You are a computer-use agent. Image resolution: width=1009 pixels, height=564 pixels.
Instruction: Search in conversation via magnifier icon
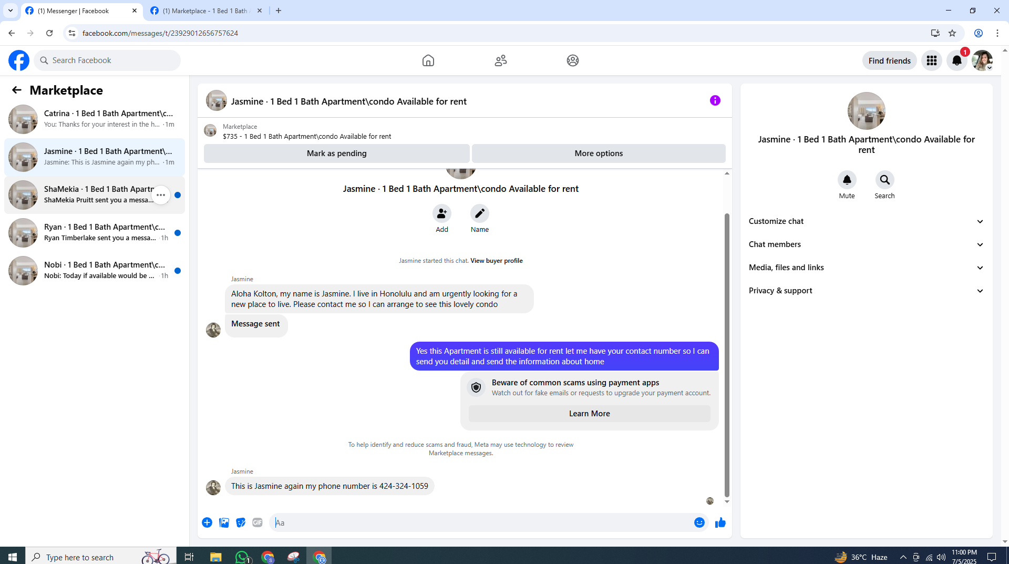884,180
